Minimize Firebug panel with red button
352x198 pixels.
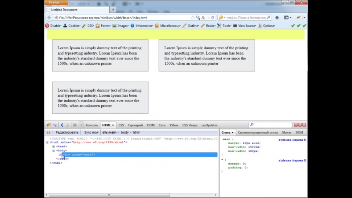pos(296,125)
